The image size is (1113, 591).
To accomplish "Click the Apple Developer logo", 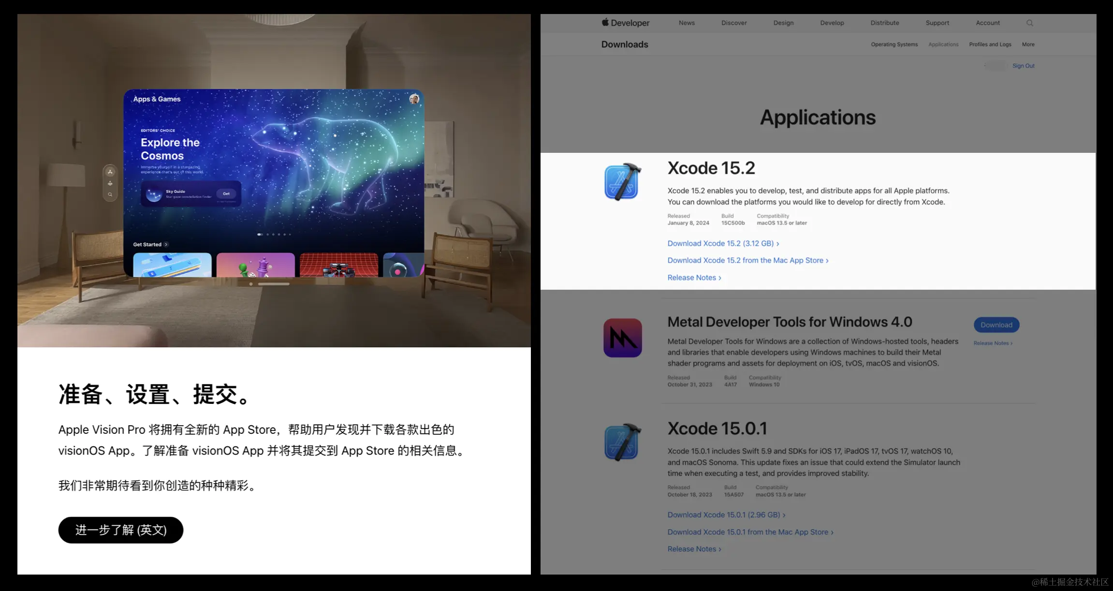I will [625, 23].
